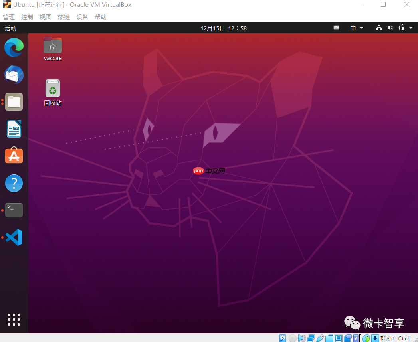Viewport: 418px width, 342px height.
Task: Click the USB devices icon in VirtualBox status bar
Action: coord(320,338)
